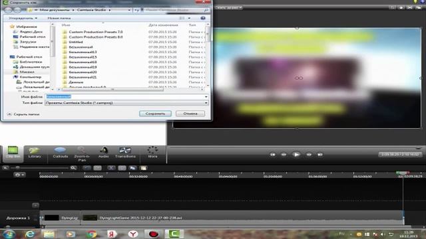This screenshot has width=426, height=239.
Task: Click the Forward arrow in save dialog
Action: point(18,10)
